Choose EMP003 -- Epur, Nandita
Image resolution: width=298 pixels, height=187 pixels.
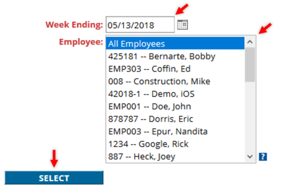pyautogui.click(x=175, y=131)
